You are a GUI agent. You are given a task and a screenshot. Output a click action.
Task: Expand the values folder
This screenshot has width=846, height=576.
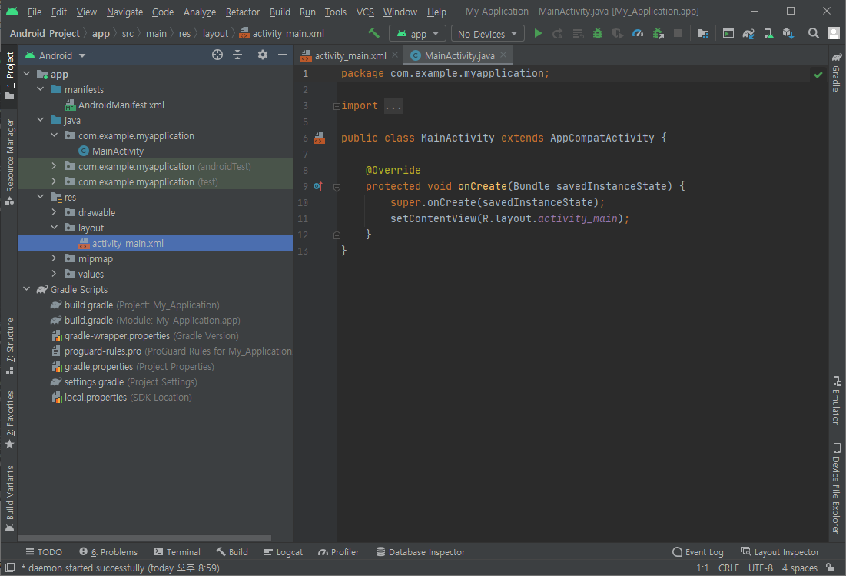click(54, 274)
